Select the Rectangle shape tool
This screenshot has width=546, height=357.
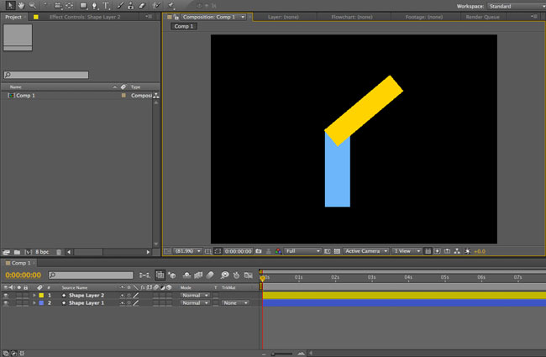(x=83, y=6)
